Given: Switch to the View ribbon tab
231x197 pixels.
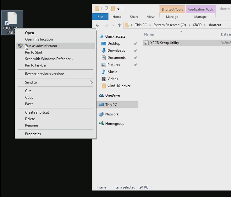Looking at the screenshot, I should 151,17.
